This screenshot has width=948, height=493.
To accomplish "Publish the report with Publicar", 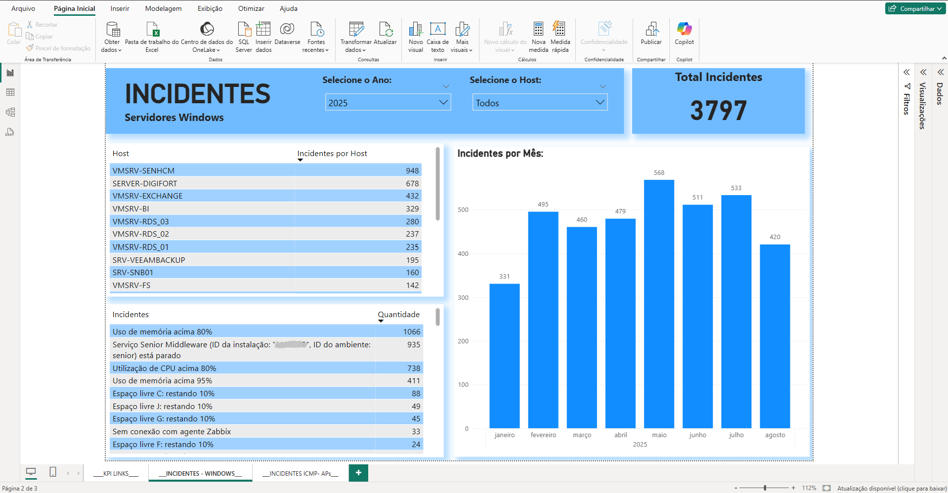I will coord(651,35).
